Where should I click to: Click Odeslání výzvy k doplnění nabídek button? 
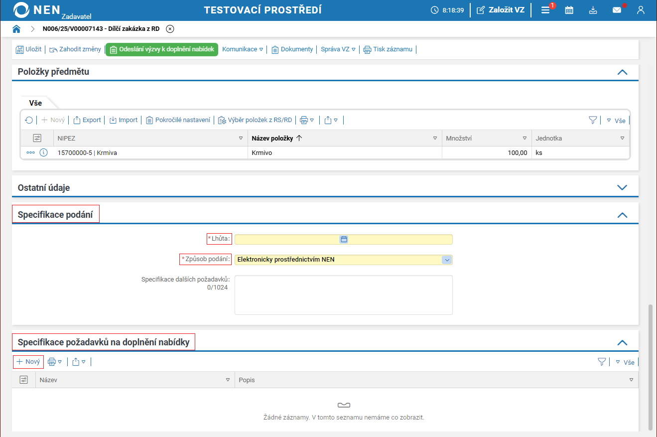click(x=162, y=49)
